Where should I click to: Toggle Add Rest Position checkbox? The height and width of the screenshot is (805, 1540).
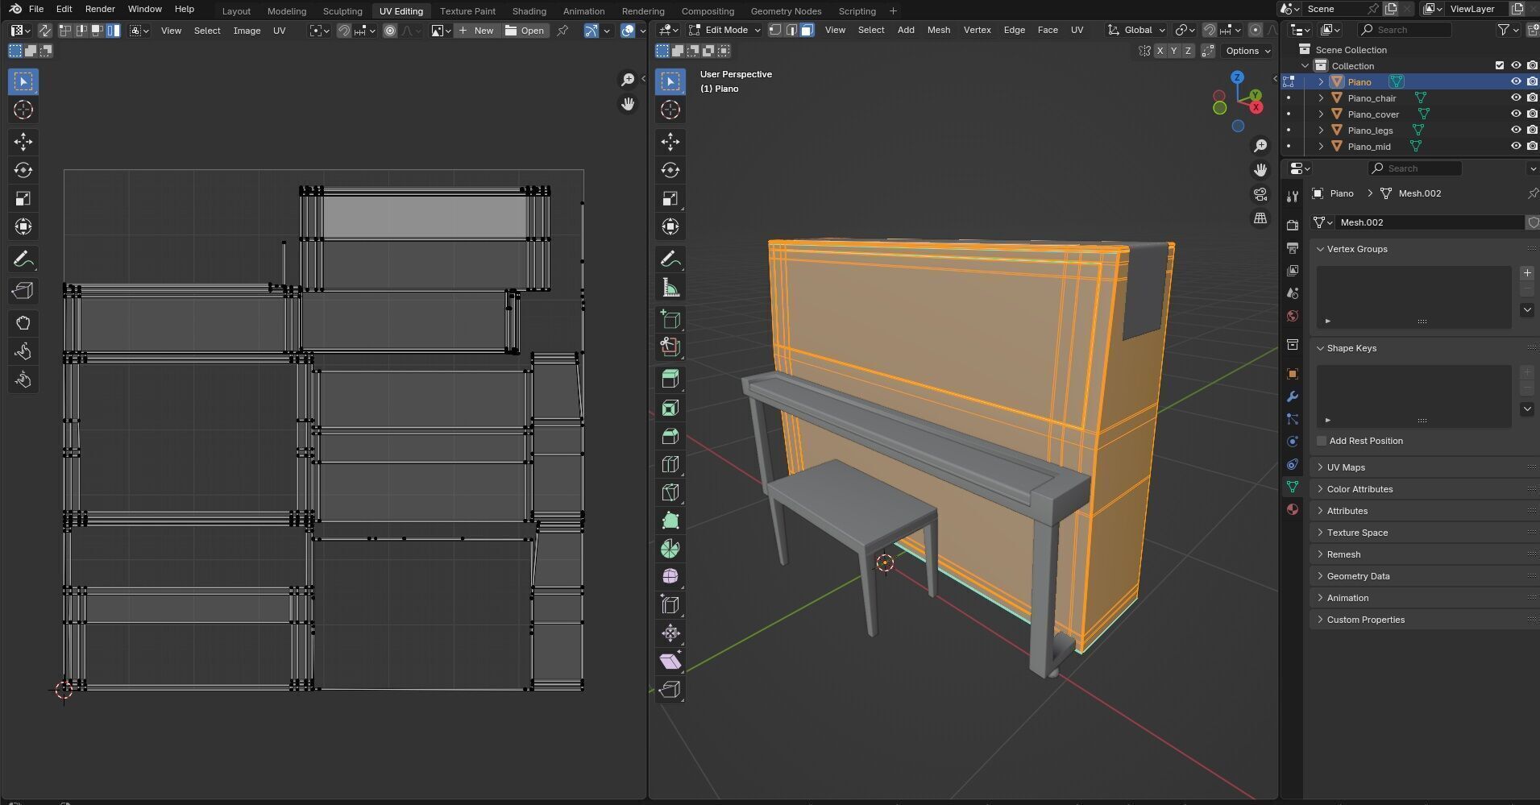1322,441
